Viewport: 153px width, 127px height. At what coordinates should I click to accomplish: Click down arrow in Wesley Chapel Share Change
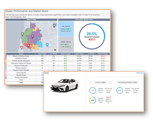pos(104,56)
